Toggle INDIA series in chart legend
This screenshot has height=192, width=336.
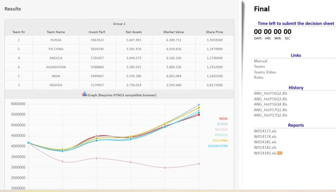[223, 119]
